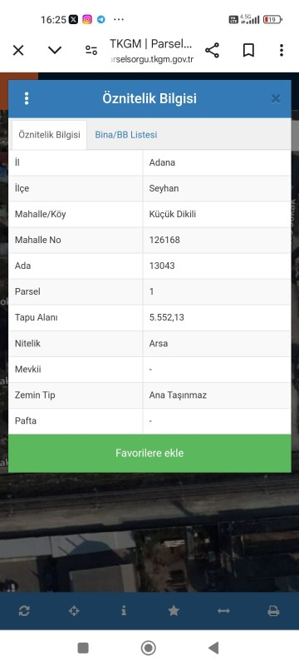Open the Öznitelik Bilgisi panel options menu

pos(27,98)
